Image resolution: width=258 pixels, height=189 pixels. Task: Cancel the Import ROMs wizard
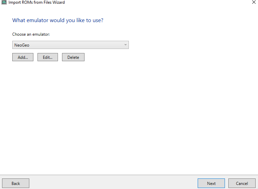(242, 183)
